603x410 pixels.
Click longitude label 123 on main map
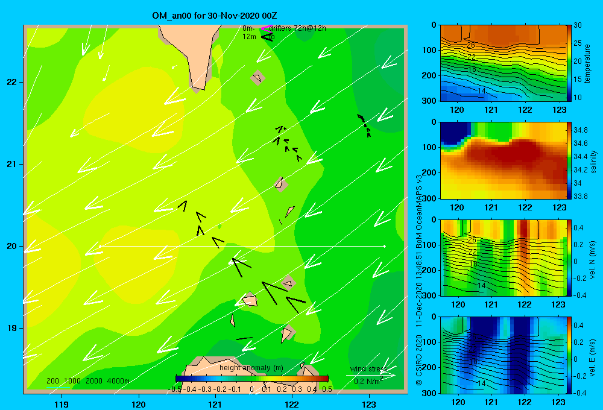click(369, 404)
